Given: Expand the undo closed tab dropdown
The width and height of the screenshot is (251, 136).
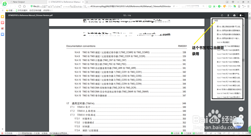Looking at the screenshot, I should [245, 7].
